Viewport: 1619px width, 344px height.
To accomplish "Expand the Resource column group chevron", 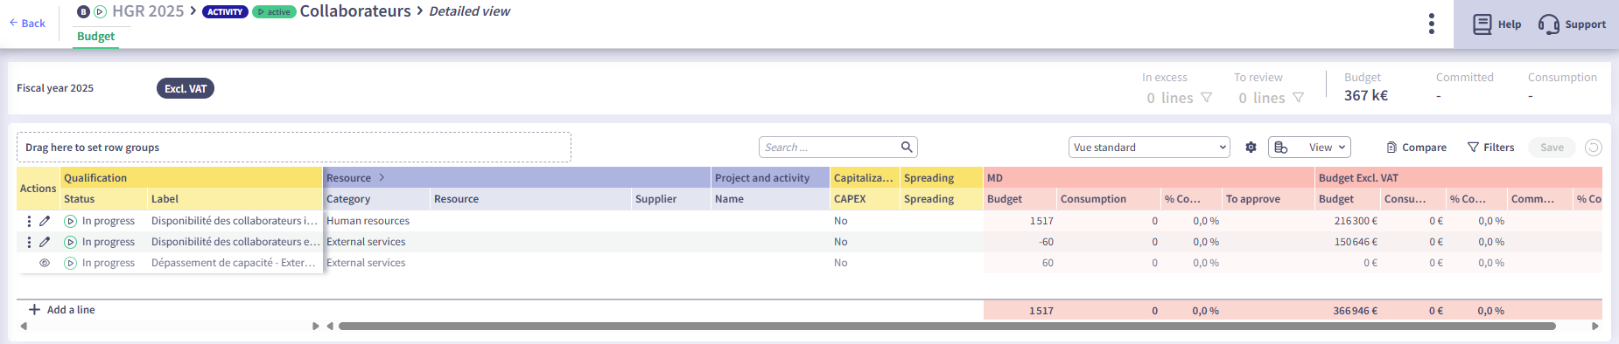I will tap(382, 177).
